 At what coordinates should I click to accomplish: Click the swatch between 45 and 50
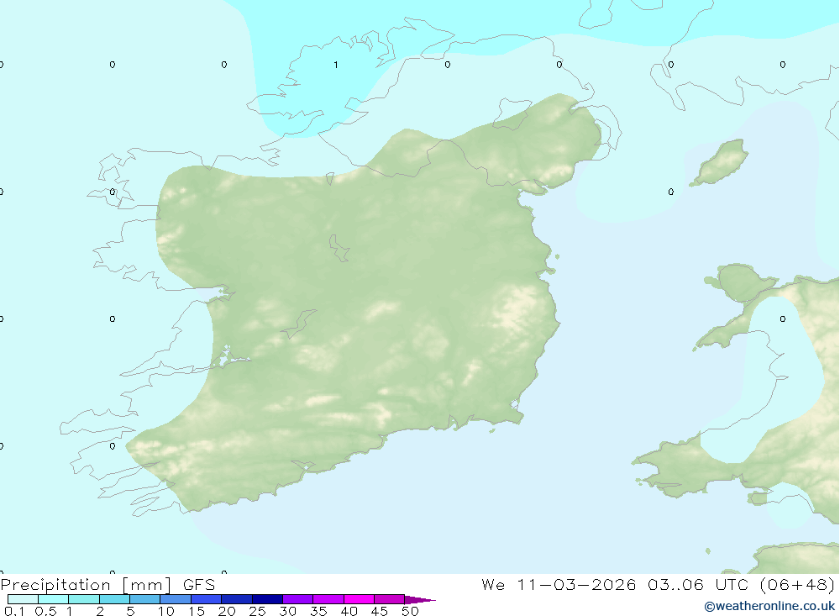[x=390, y=599]
